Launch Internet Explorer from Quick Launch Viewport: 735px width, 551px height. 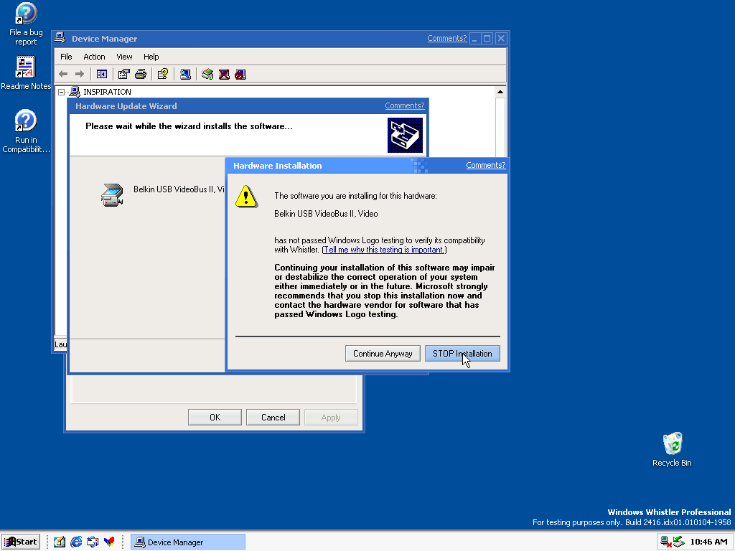coord(76,542)
